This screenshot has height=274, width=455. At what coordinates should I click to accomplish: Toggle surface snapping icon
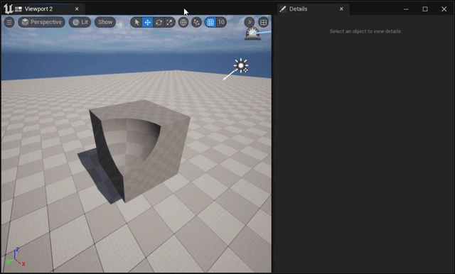click(196, 22)
